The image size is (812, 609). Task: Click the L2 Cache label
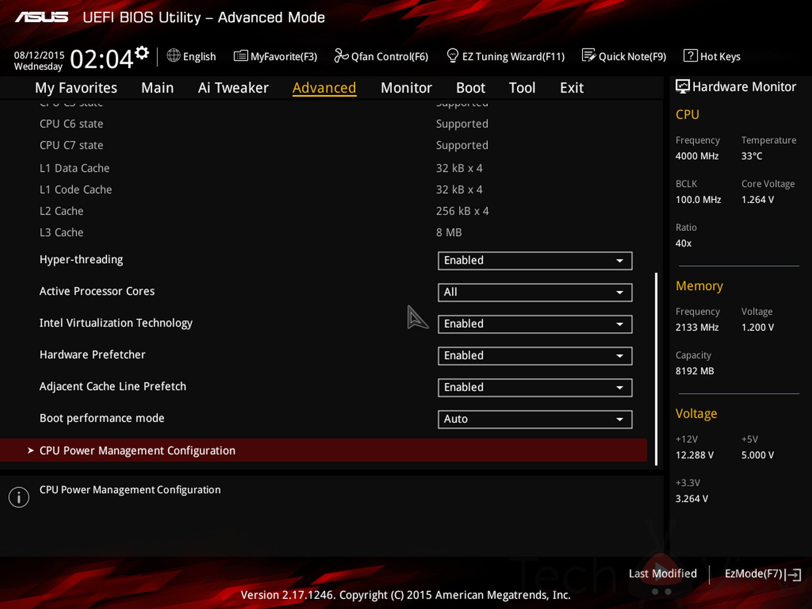pos(61,211)
